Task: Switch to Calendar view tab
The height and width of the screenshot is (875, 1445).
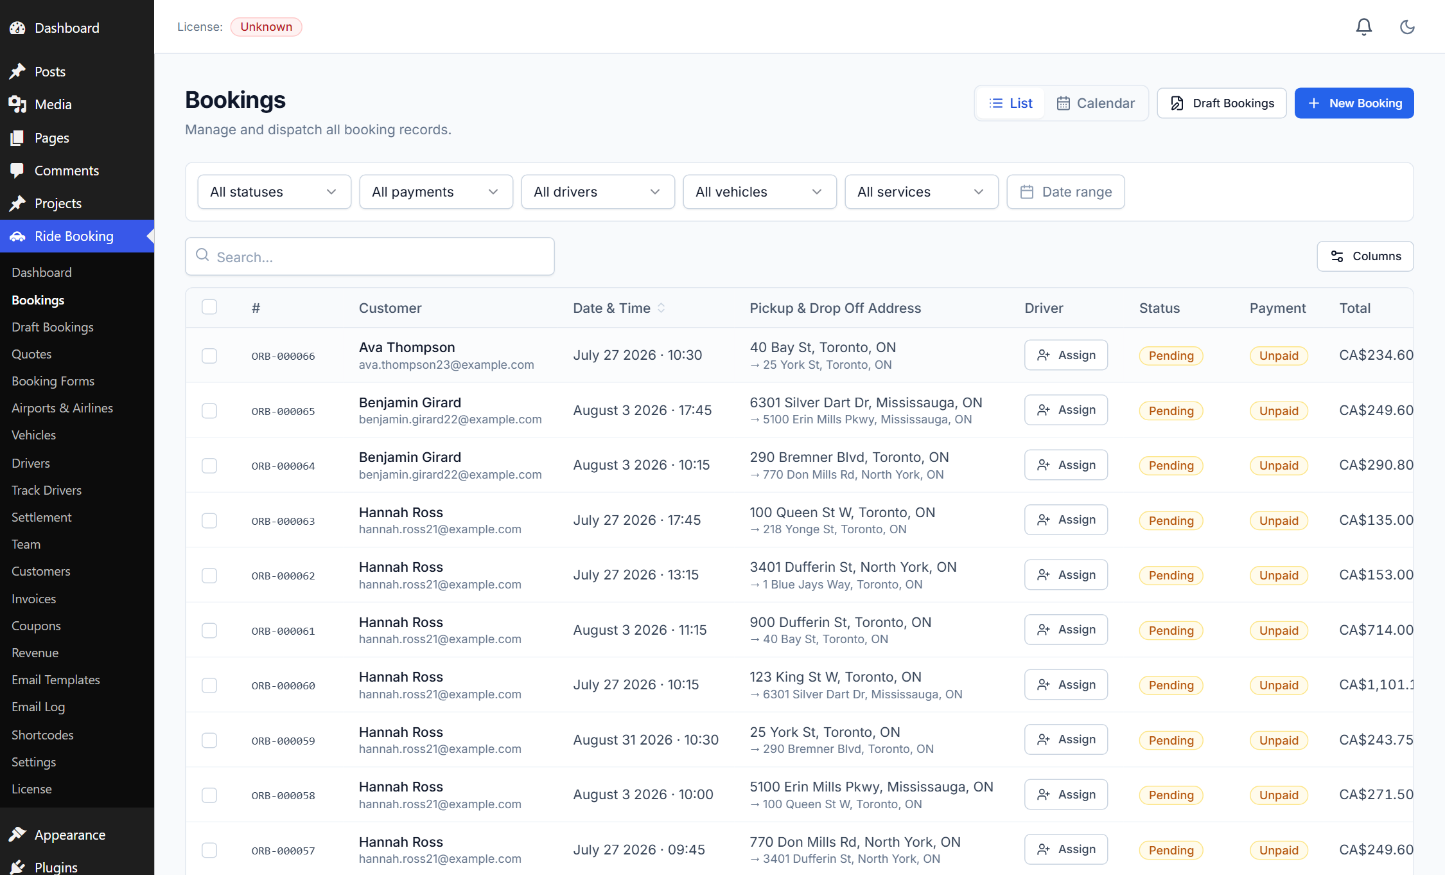Action: click(1096, 103)
